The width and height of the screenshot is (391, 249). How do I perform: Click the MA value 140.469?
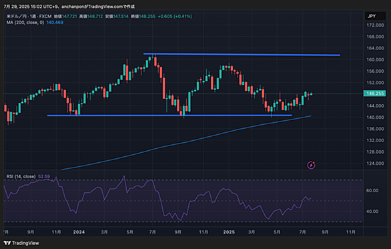55,23
